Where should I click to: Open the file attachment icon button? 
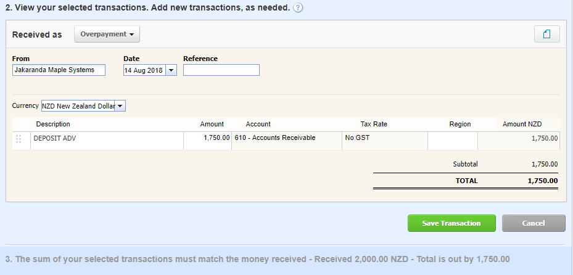[546, 34]
